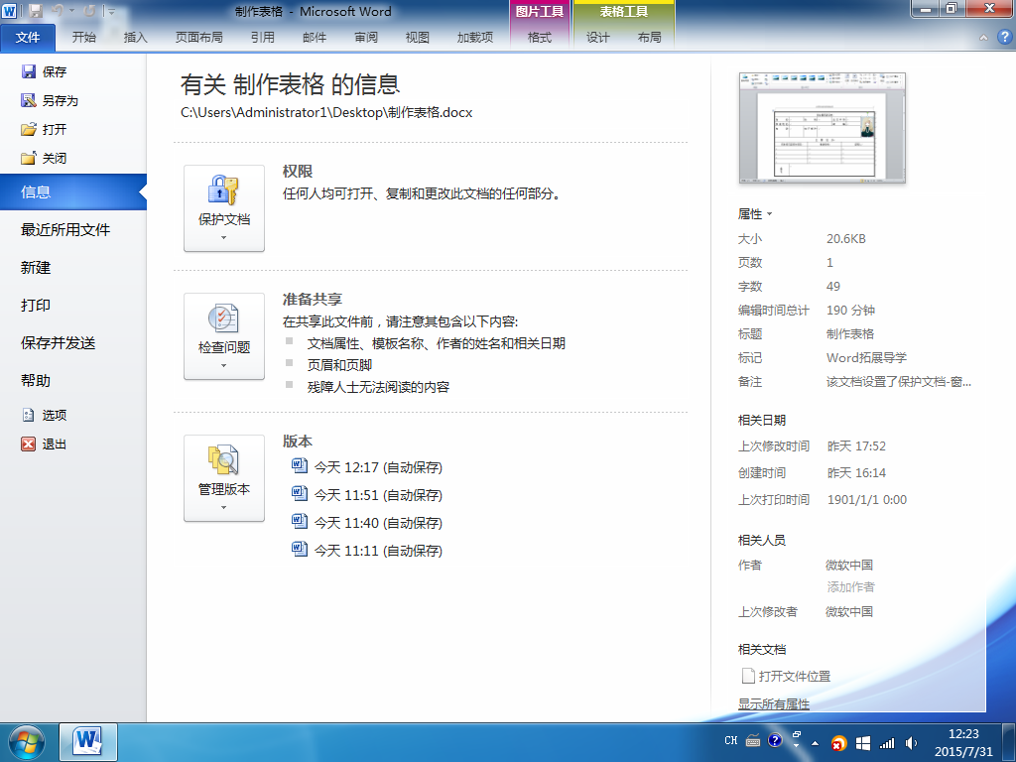Click the Word icon beside 11:11 autosave
Image resolution: width=1016 pixels, height=762 pixels.
[299, 550]
